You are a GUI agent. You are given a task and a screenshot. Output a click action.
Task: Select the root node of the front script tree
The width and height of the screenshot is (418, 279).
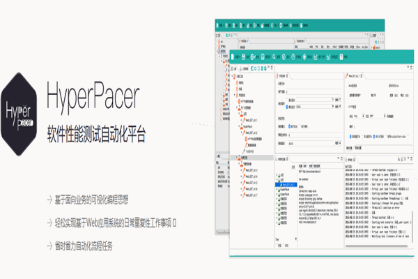pos(239,76)
